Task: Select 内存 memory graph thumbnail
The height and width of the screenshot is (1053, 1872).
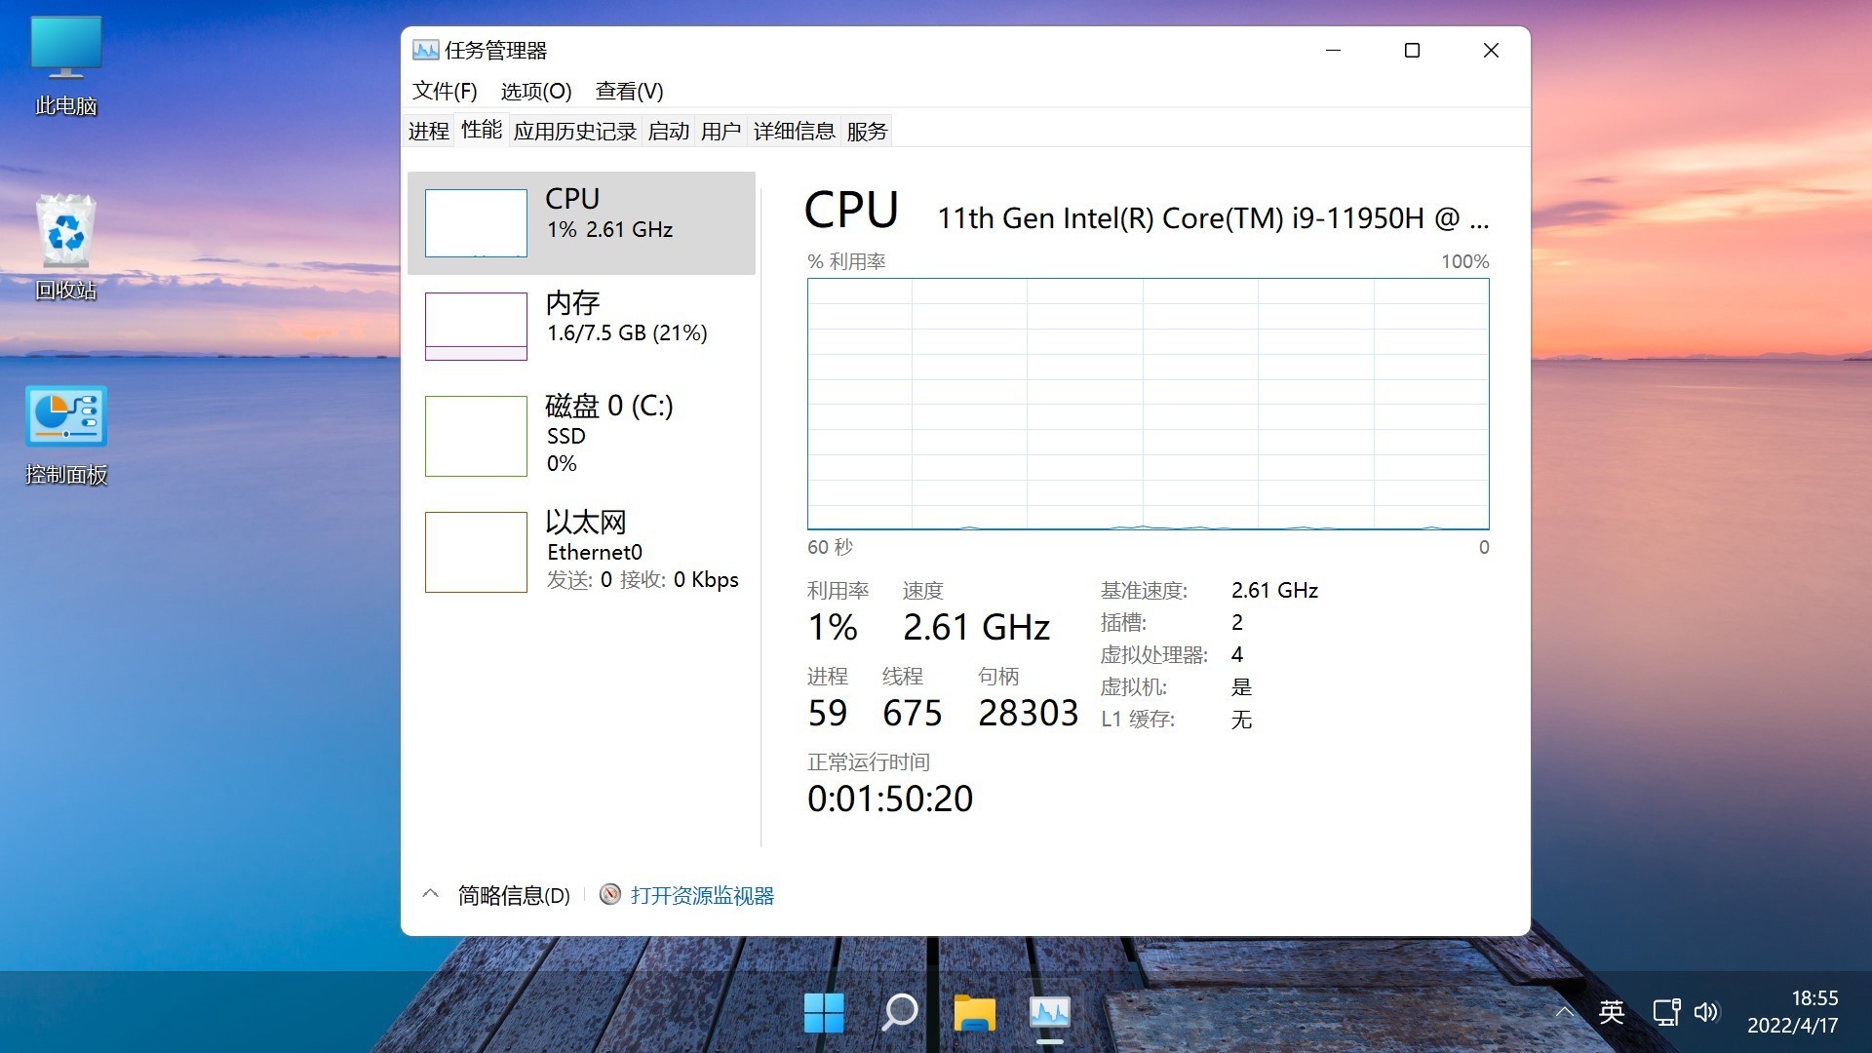Action: click(x=476, y=327)
